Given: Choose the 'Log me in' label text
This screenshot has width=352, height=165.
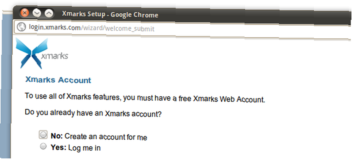Looking at the screenshot, I should click(84, 148).
